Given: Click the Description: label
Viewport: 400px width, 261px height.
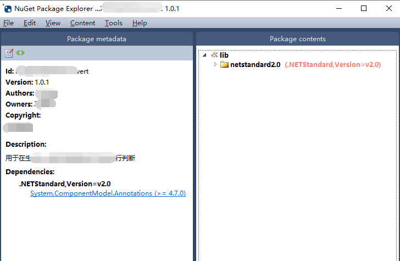Looking at the screenshot, I should point(26,144).
